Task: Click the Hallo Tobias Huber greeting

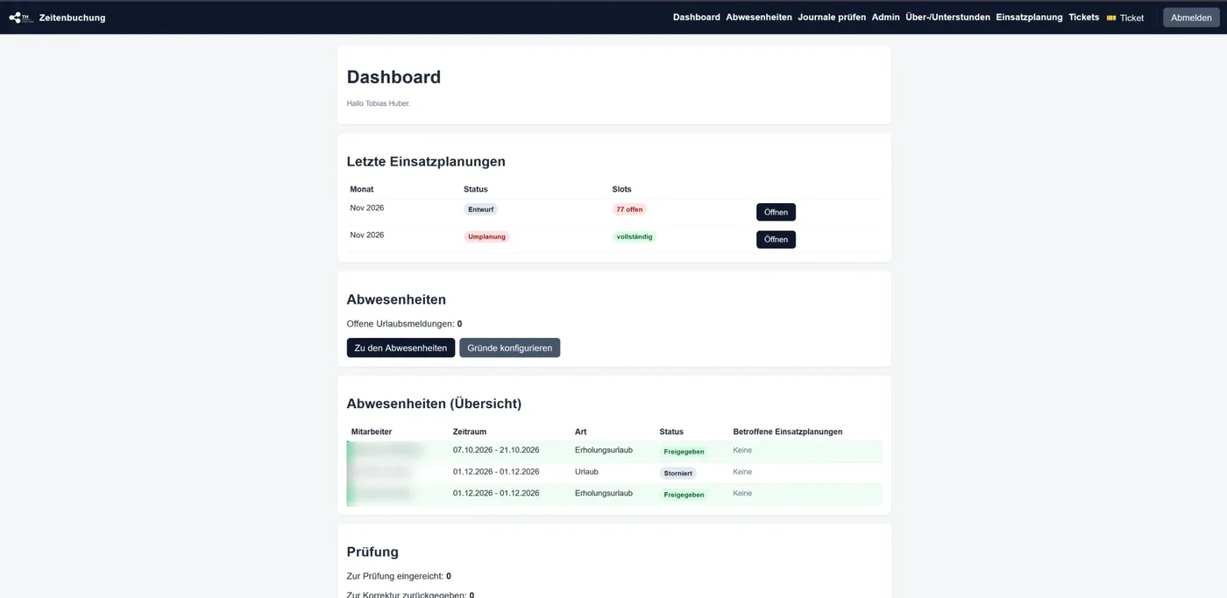Action: 379,103
